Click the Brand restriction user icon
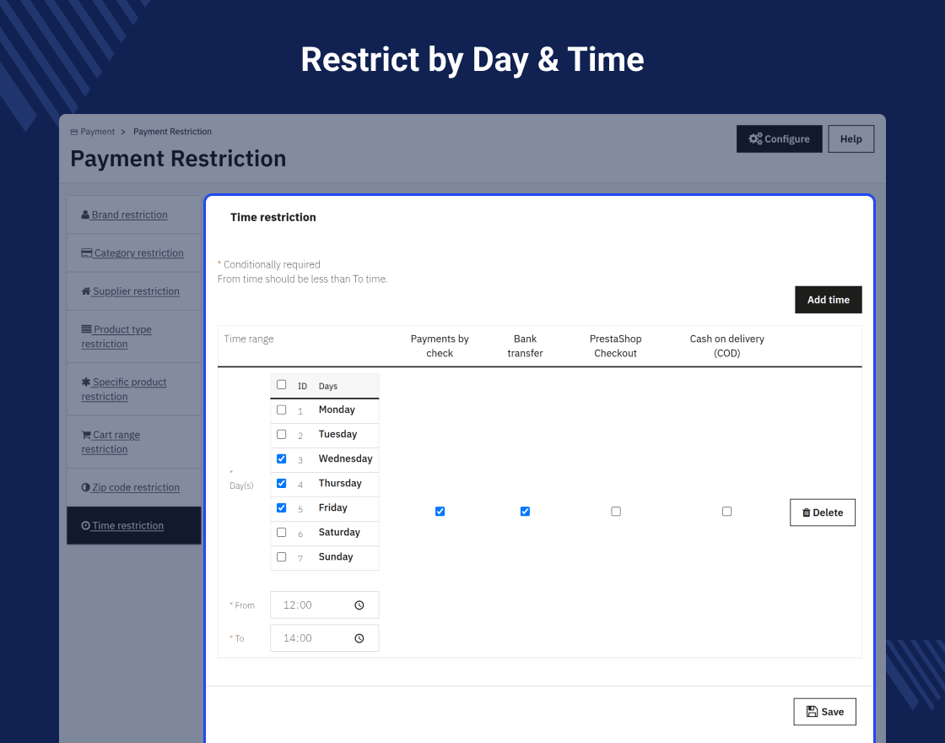 [85, 214]
